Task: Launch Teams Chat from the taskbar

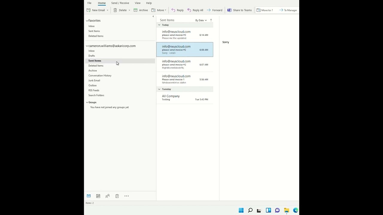Action: [x=277, y=210]
